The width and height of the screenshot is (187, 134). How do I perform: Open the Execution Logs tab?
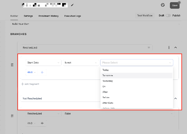73,16
